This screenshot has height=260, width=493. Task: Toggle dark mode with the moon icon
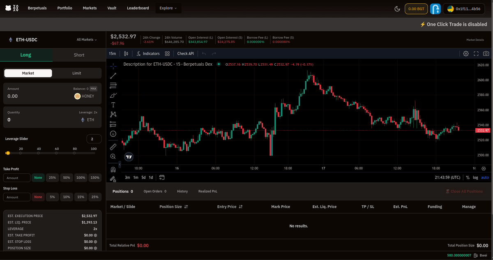click(x=397, y=9)
